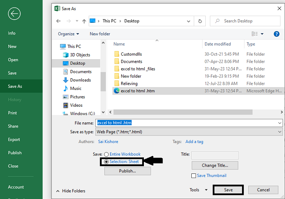
Task: Open the New backstage tab
Action: pyautogui.click(x=12, y=46)
